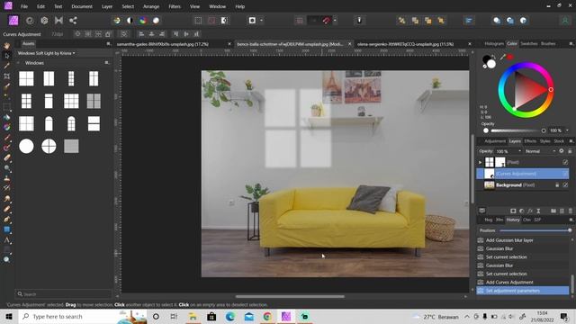Screen dimensions: 576x324
Task: Switch to the olena-sergienko document tab
Action: pyautogui.click(x=406, y=44)
